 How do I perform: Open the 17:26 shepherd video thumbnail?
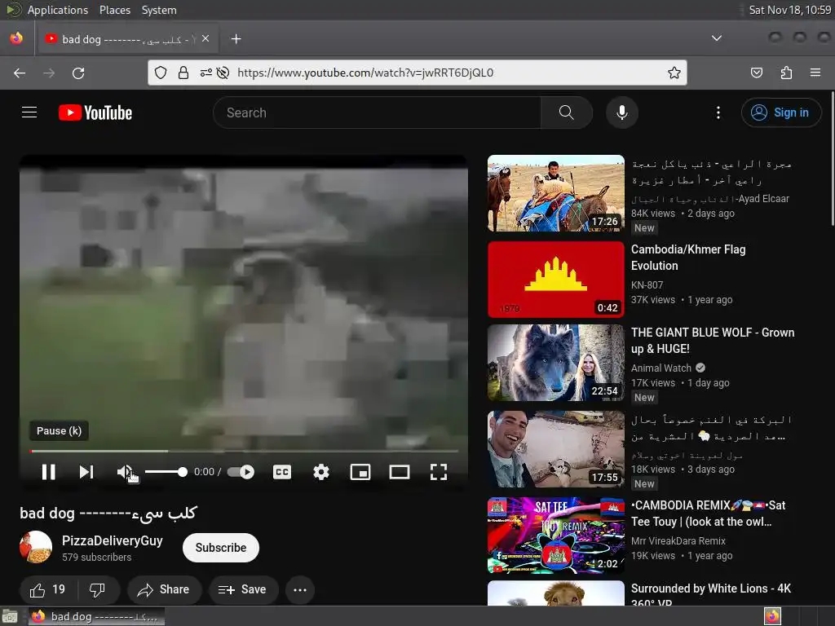555,193
